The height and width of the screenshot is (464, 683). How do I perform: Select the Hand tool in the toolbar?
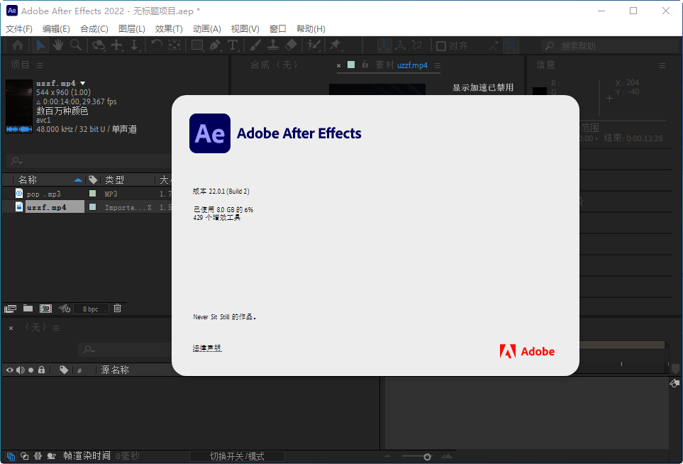pos(60,45)
